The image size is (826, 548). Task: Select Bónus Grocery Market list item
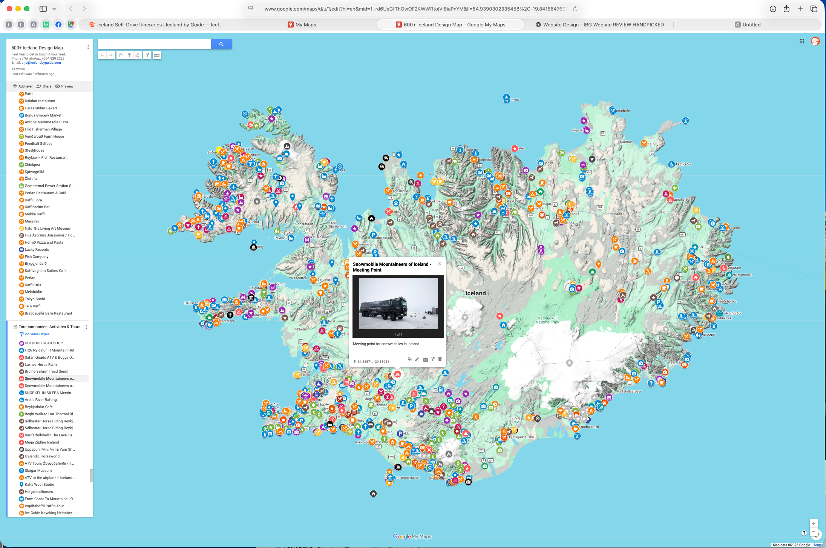[43, 115]
